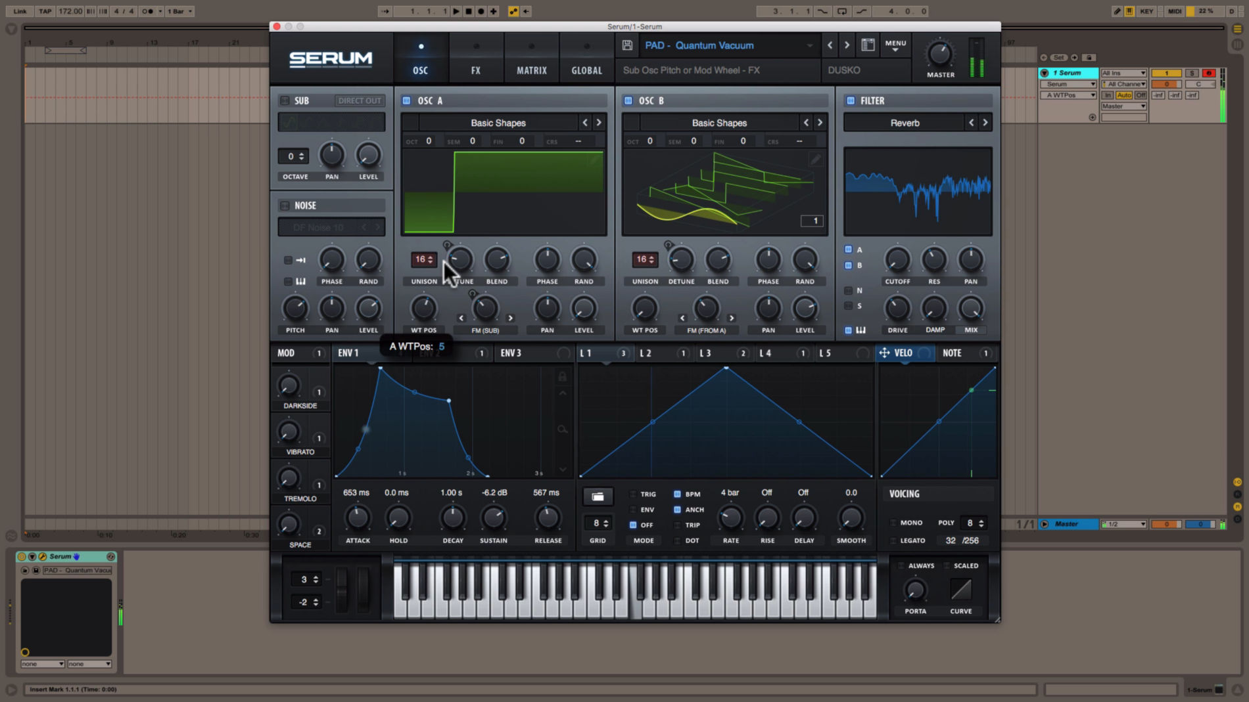The image size is (1249, 702).
Task: Toggle filter routing for N
Action: [x=848, y=290]
